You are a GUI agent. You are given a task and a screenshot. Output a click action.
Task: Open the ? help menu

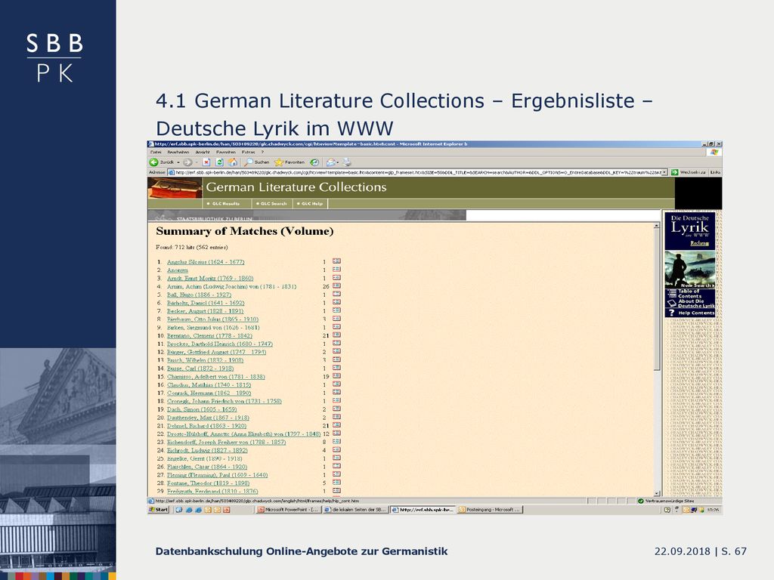tap(262, 153)
